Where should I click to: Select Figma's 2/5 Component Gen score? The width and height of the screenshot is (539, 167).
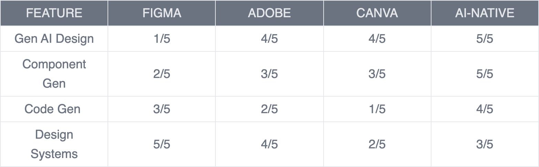[162, 74]
